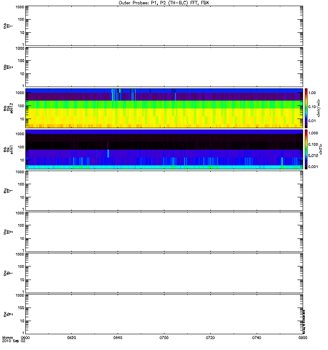Click the 'thb fbk scm1' panel label

8,149
